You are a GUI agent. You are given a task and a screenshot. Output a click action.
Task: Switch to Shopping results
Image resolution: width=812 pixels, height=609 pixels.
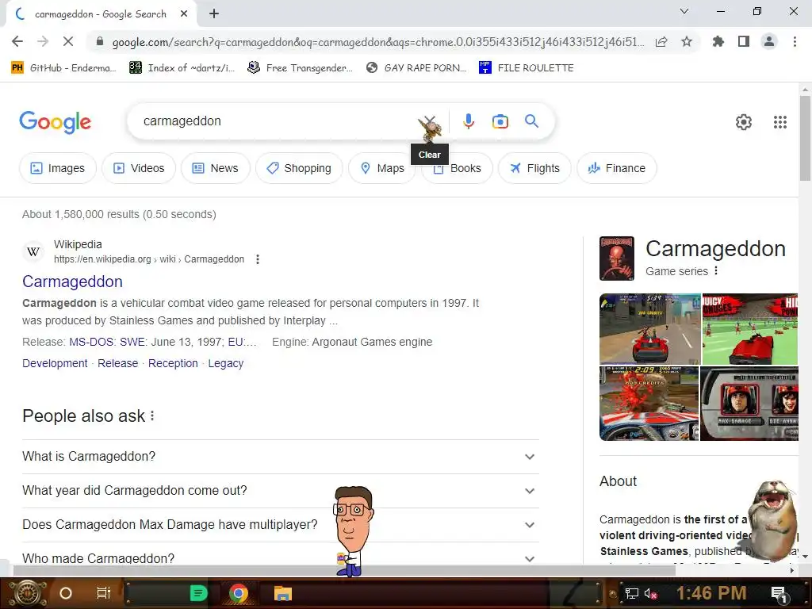tap(299, 168)
